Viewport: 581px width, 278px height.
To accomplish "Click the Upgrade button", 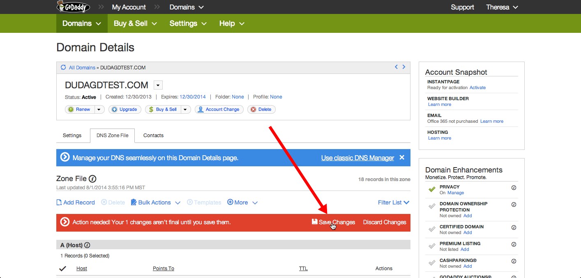I will click(x=125, y=110).
